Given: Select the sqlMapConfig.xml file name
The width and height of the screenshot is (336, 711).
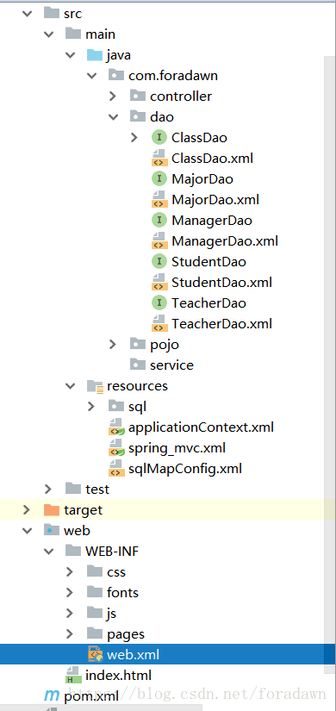Looking at the screenshot, I should (x=185, y=469).
